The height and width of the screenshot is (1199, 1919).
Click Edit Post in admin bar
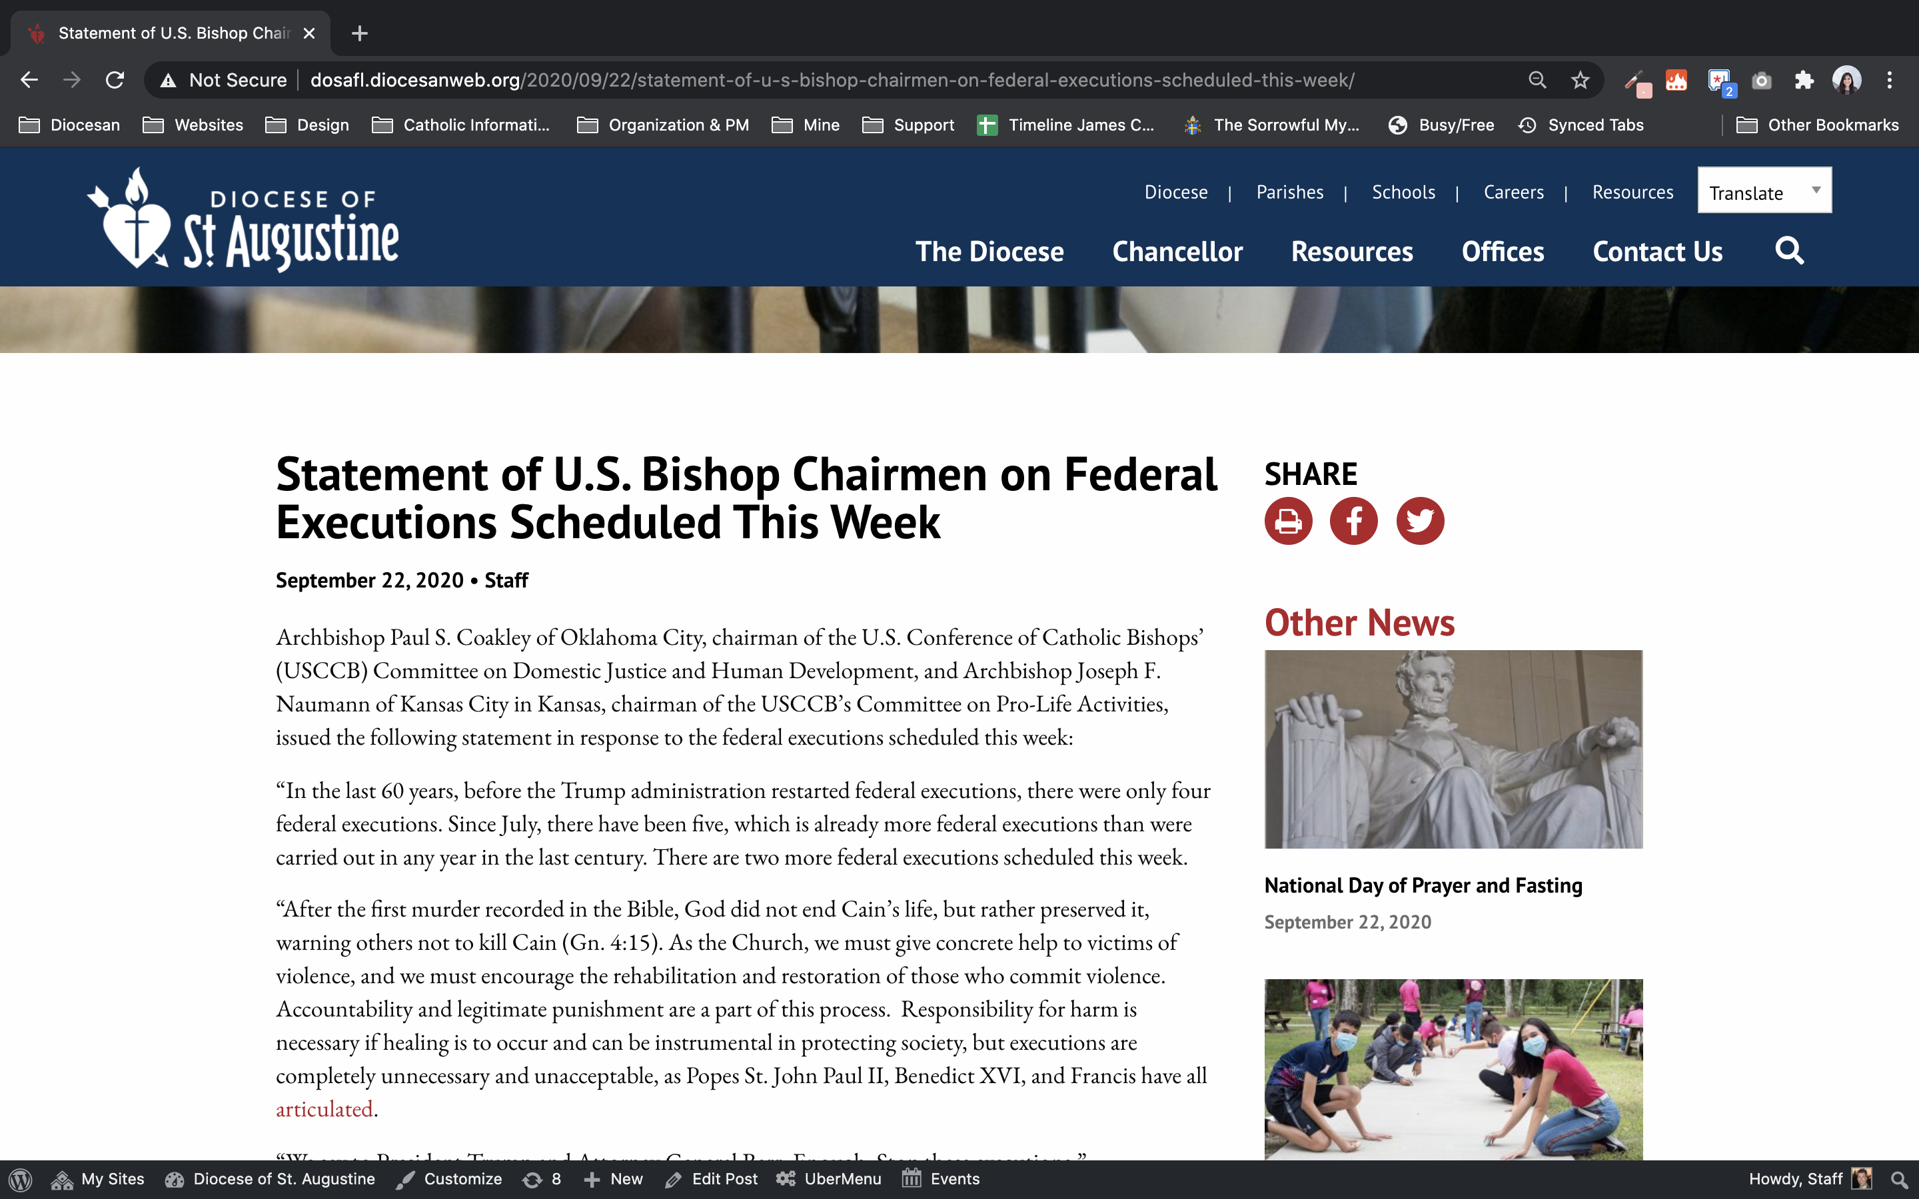[712, 1179]
